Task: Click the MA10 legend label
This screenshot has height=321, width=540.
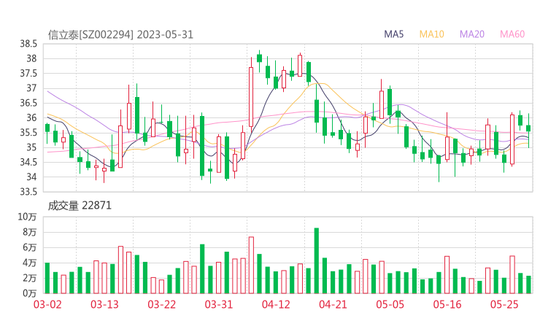Action: pos(431,34)
